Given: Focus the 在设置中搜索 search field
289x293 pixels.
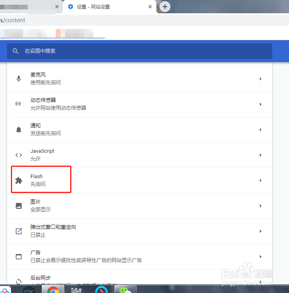Looking at the screenshot, I should pos(140,51).
